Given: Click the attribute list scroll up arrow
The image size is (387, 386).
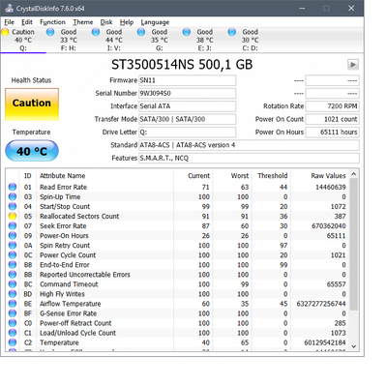Looking at the screenshot, I should pos(354,174).
